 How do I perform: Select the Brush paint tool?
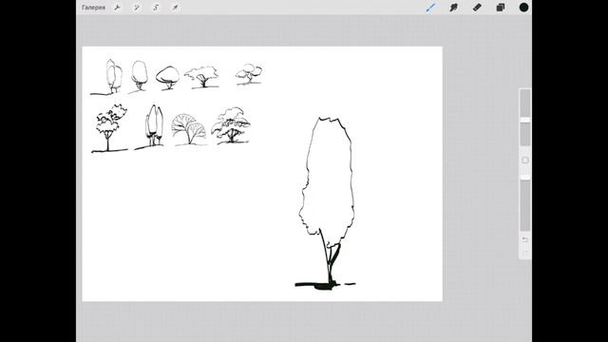(430, 8)
